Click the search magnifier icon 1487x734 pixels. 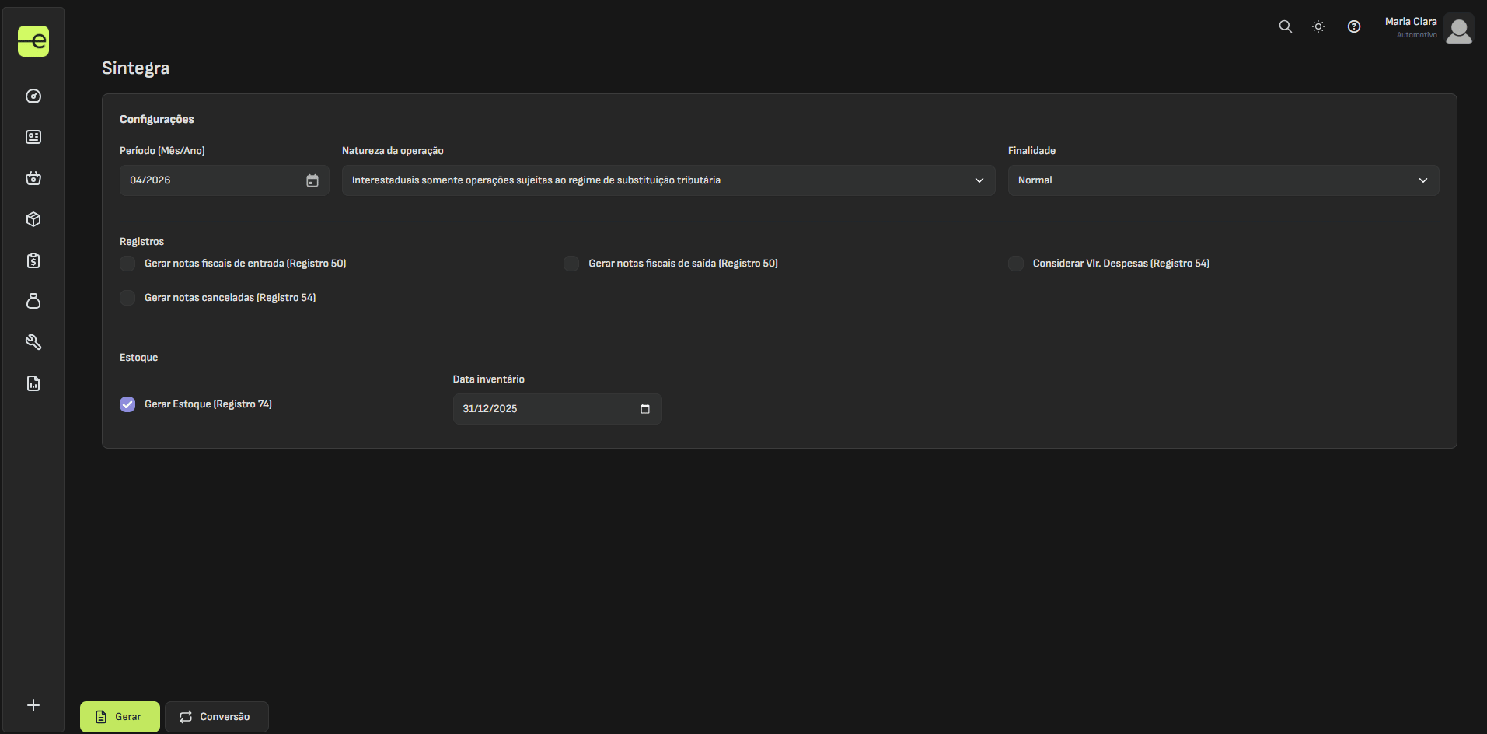1285,26
